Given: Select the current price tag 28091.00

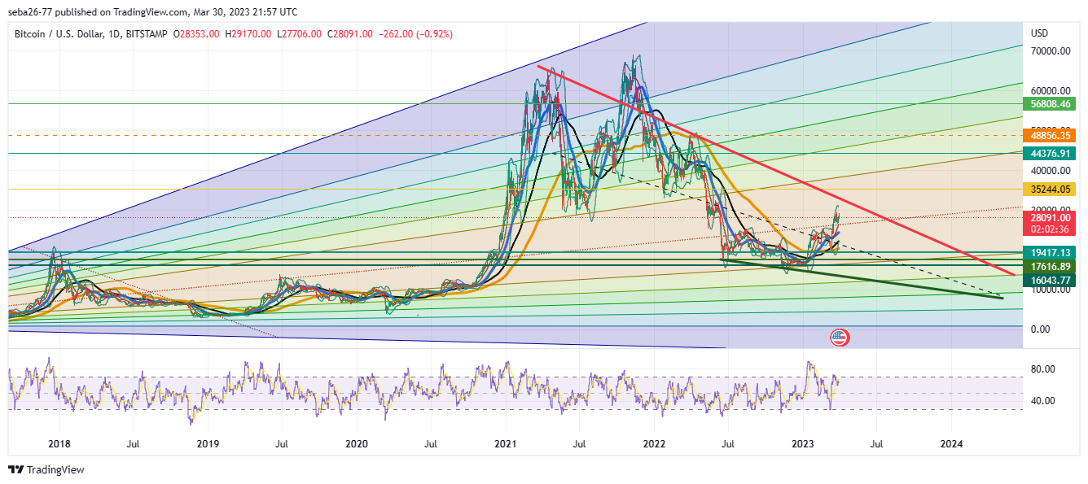Looking at the screenshot, I should (1050, 218).
